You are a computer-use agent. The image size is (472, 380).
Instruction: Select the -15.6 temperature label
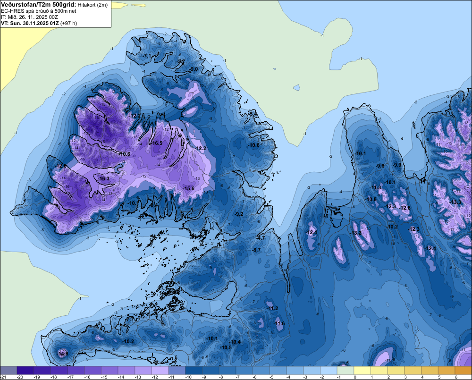coord(189,188)
